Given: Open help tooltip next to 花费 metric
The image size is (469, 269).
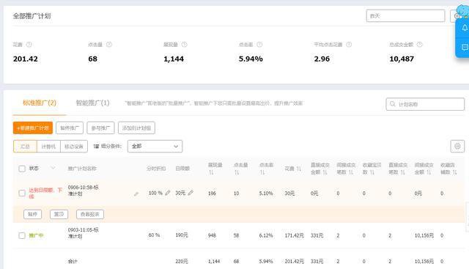Looking at the screenshot, I should coord(29,45).
